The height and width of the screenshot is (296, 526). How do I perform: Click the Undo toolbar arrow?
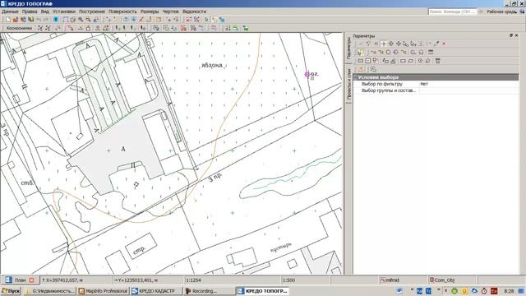coord(39,20)
